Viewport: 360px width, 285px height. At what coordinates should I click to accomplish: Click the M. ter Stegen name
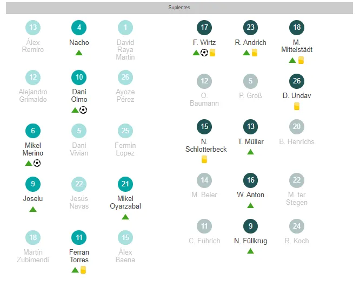pos(296,198)
